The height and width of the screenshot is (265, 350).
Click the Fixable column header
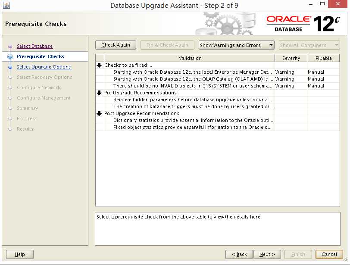tap(323, 58)
